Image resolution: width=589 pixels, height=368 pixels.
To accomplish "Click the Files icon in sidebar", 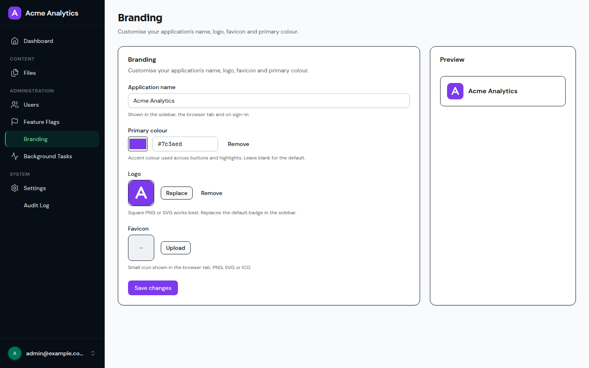I will (x=15, y=73).
